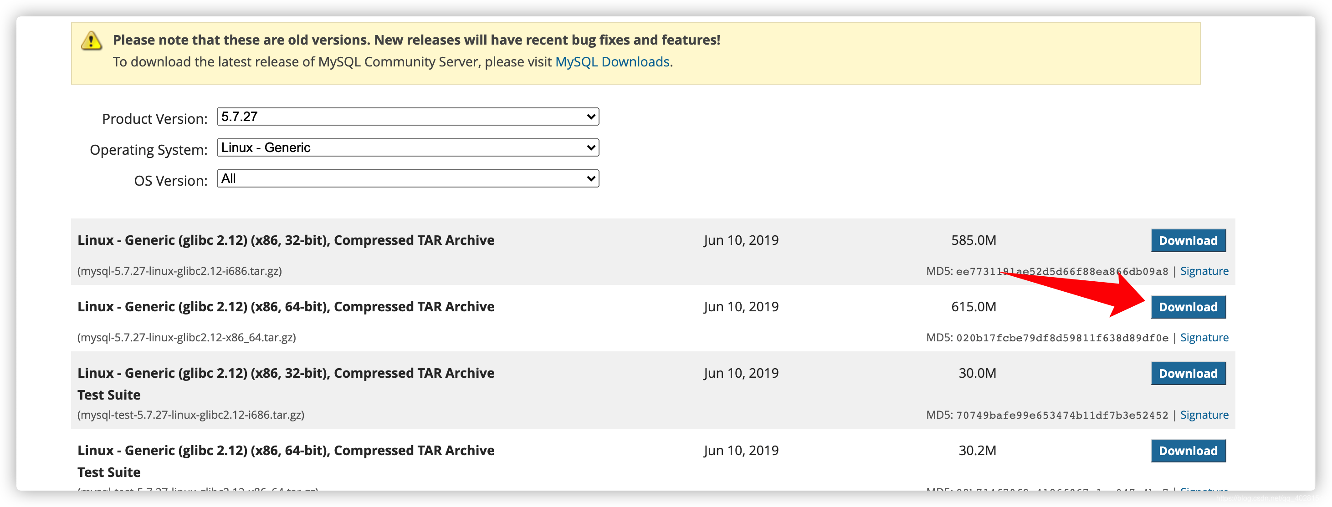This screenshot has height=507, width=1332.
Task: Click the Jun 10, 2019 date in 615.0M row
Action: (740, 307)
